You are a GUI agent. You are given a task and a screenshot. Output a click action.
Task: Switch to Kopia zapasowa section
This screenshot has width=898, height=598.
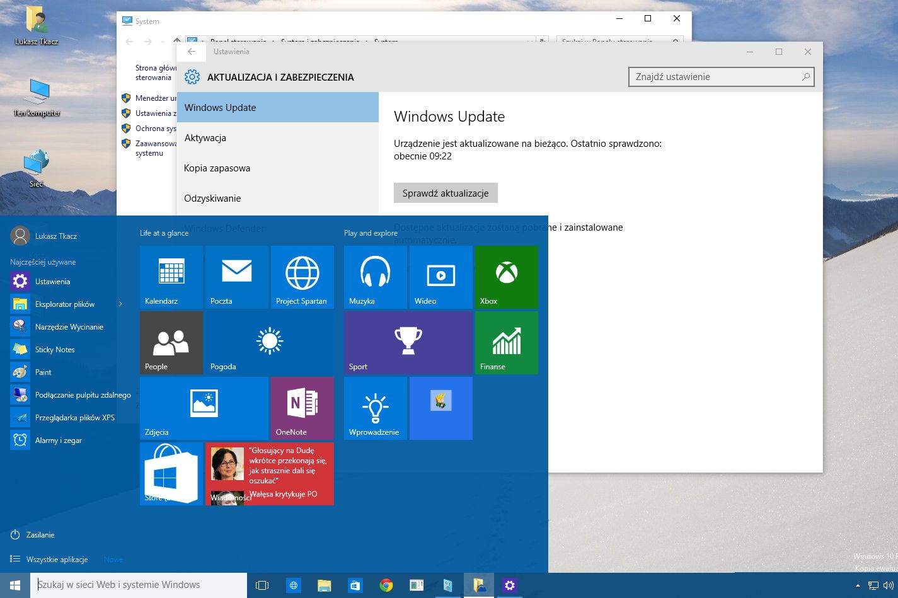[x=217, y=168]
